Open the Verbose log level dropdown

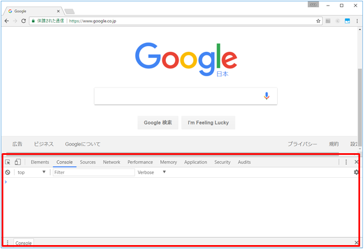coord(151,172)
